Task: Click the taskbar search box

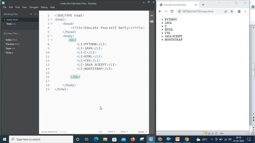Action: [x=41, y=139]
